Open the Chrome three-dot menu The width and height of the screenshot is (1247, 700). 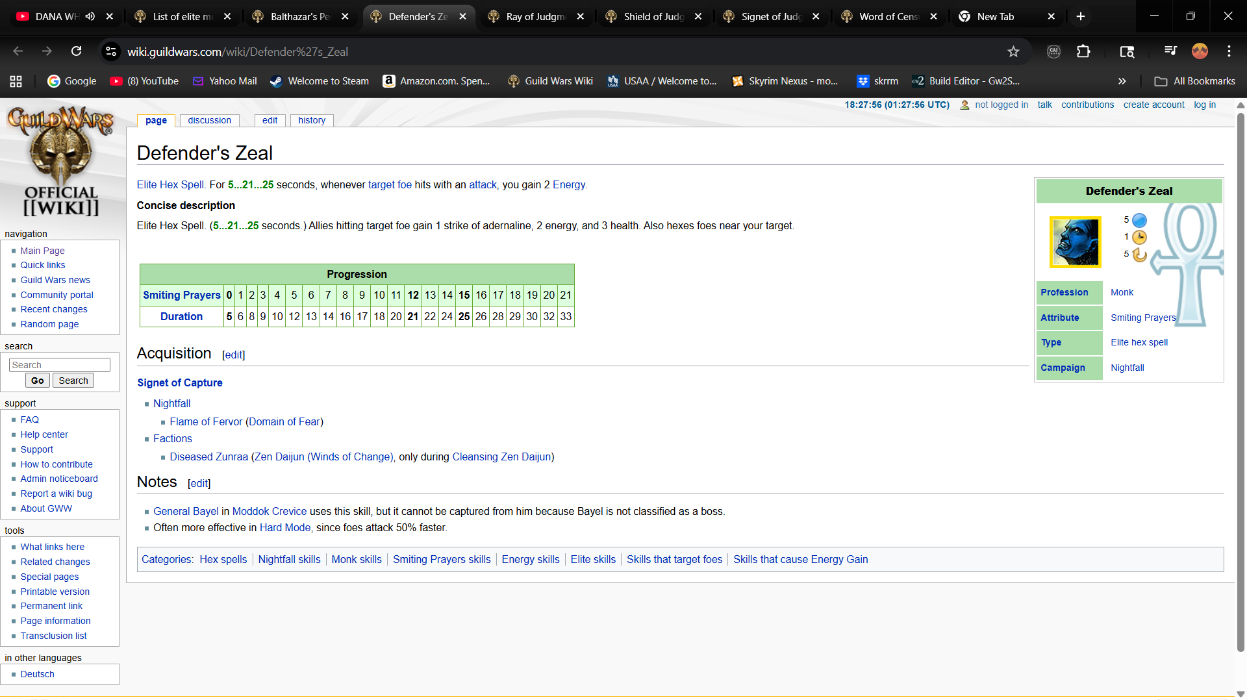(1229, 51)
